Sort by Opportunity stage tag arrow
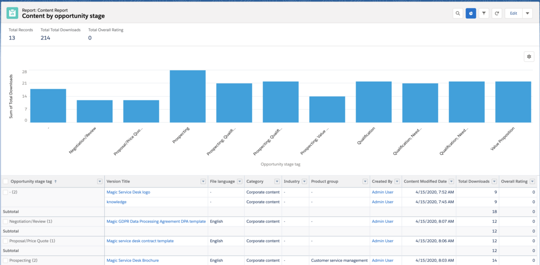This screenshot has width=540, height=265. coord(56,181)
